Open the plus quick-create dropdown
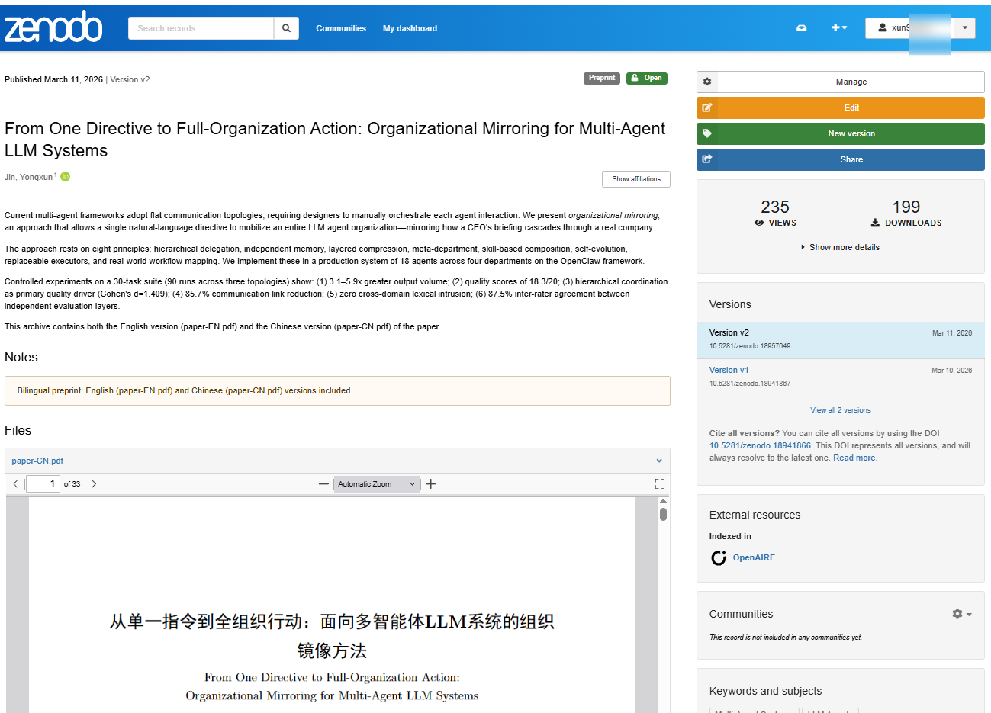 click(x=839, y=28)
